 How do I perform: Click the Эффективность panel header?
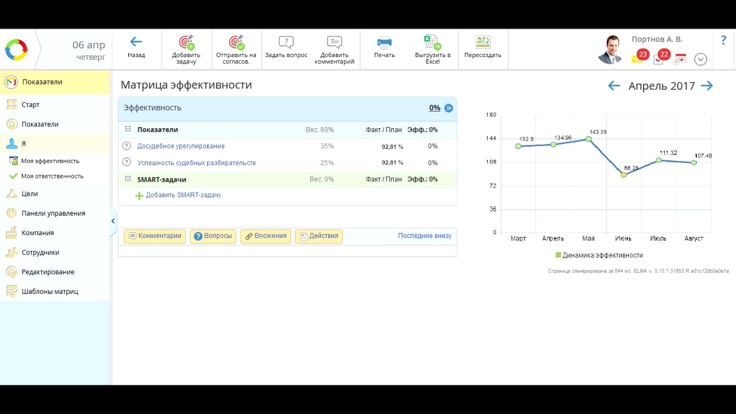pyautogui.click(x=287, y=108)
